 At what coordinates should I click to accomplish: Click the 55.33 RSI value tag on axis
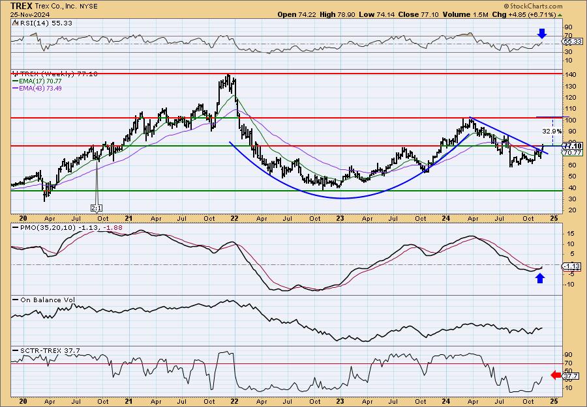click(x=573, y=42)
